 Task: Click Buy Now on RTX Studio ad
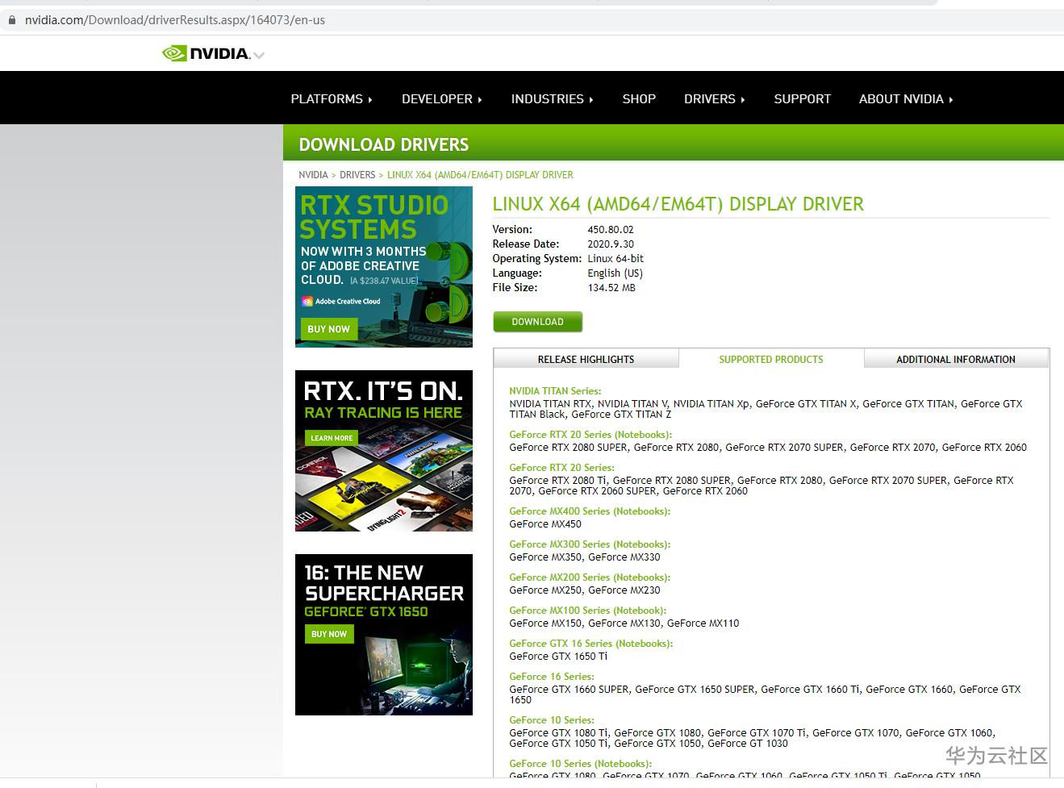click(328, 329)
